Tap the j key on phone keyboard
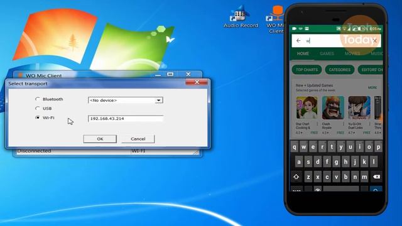 355,162
